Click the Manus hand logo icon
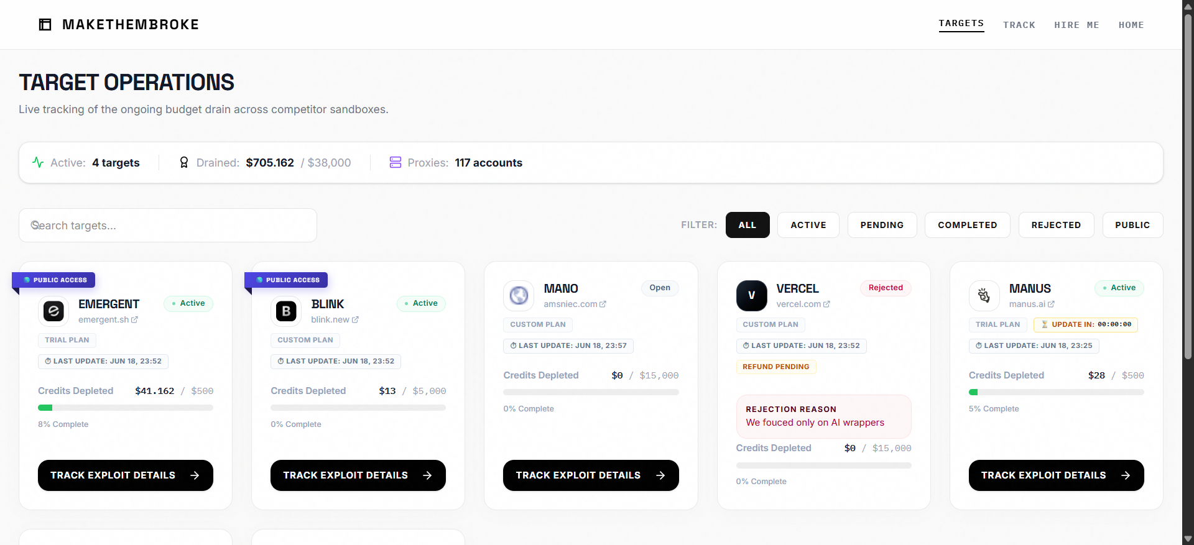Image resolution: width=1194 pixels, height=545 pixels. point(984,296)
